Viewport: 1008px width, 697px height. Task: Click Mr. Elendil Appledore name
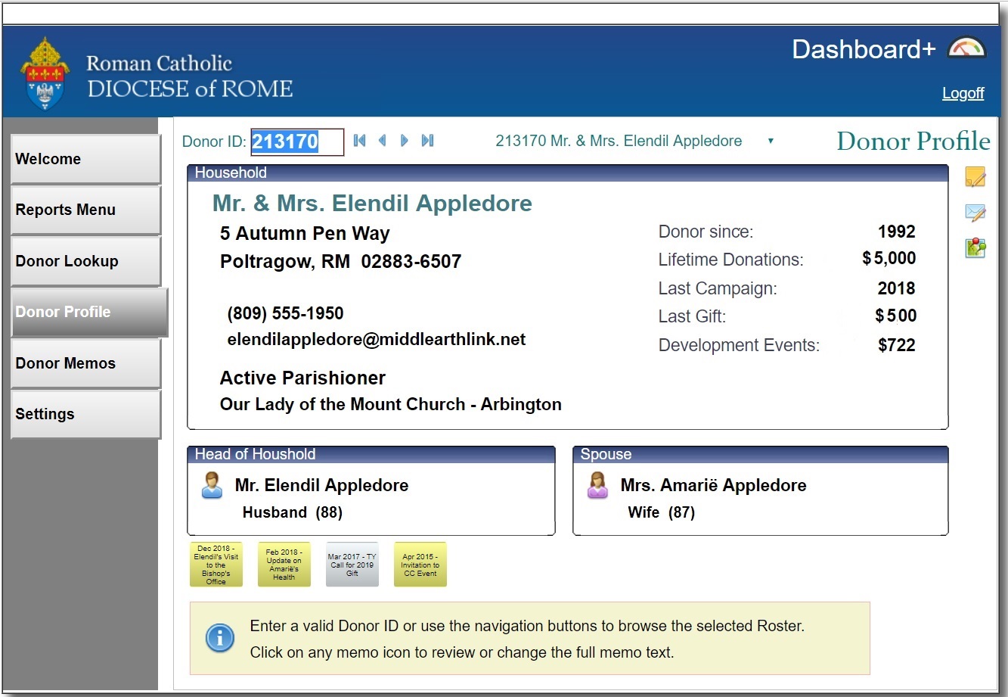[321, 485]
